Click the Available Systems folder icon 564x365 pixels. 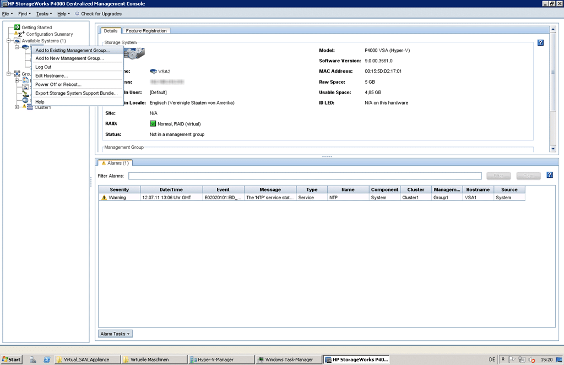(17, 41)
